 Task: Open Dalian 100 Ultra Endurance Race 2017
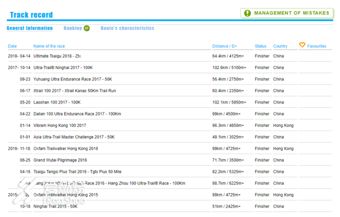(77, 114)
